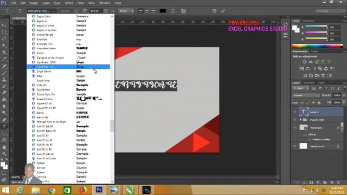The width and height of the screenshot is (347, 195).
Task: Toggle Pattern Overlay effect visibility
Action: click(310, 140)
